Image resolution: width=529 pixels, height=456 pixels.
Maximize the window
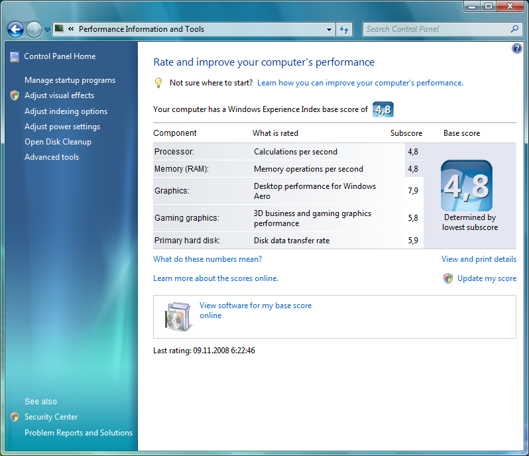(488, 7)
